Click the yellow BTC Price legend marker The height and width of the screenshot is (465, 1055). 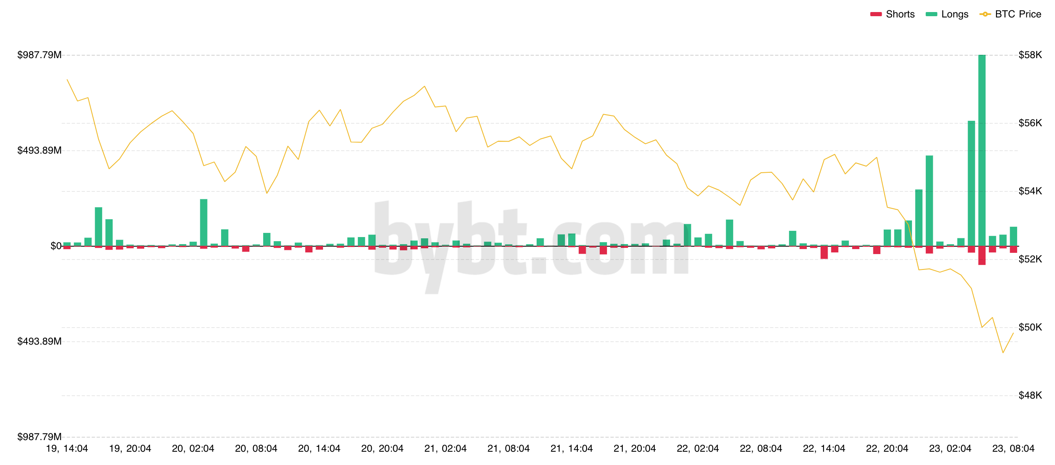click(x=985, y=14)
